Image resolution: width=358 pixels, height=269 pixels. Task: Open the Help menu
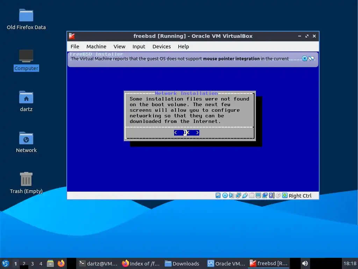[x=183, y=47]
